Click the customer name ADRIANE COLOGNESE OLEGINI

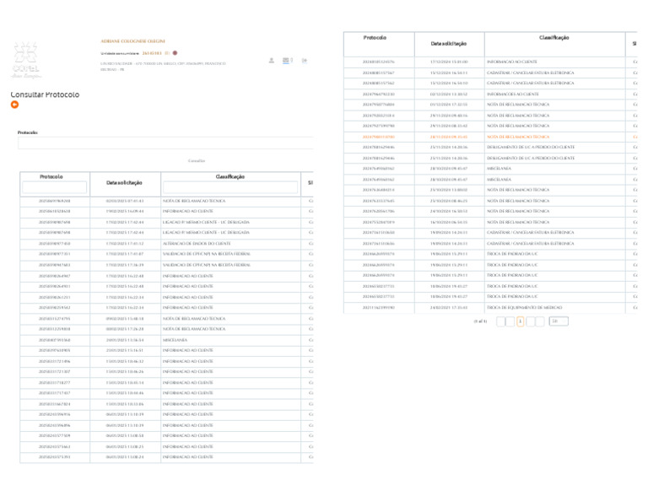[132, 41]
